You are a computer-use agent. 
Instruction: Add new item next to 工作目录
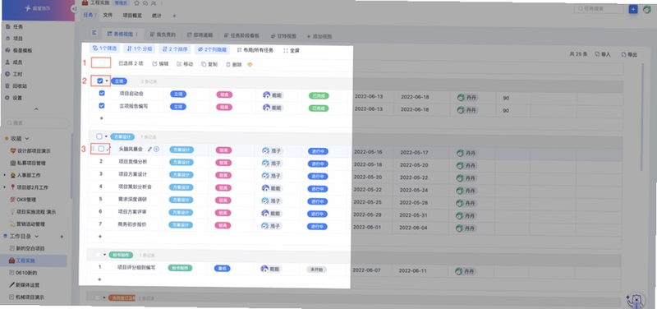click(x=62, y=237)
